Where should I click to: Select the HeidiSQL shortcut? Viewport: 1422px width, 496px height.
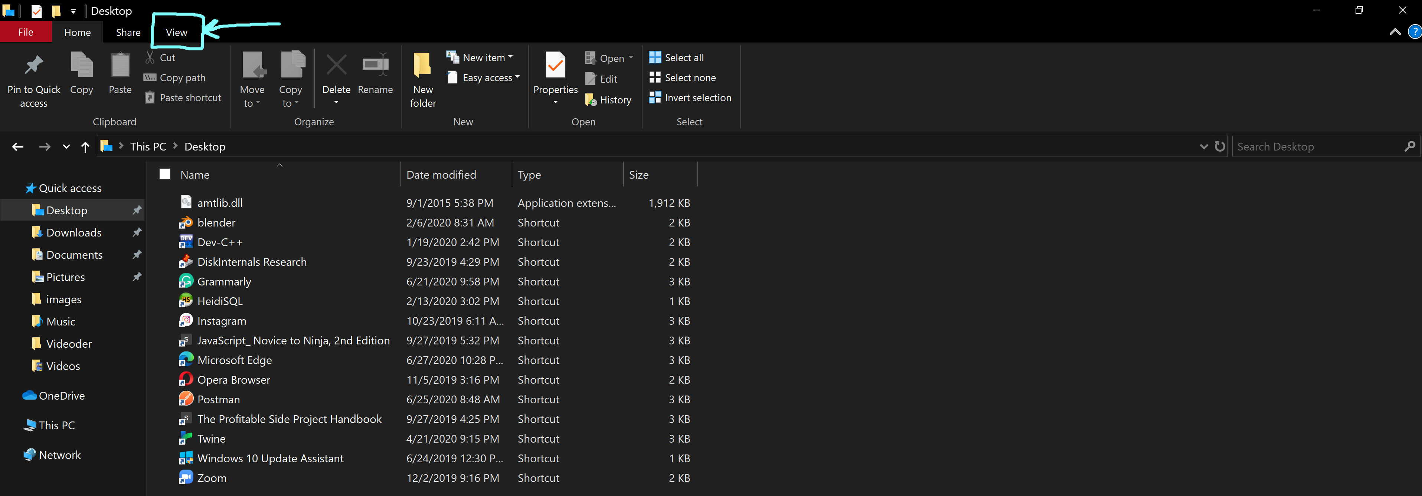coord(220,301)
